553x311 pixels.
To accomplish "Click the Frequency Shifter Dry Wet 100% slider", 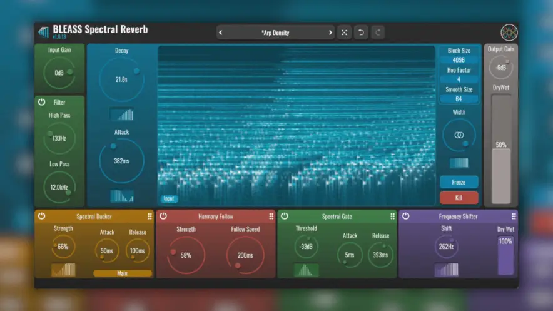I will [505, 255].
